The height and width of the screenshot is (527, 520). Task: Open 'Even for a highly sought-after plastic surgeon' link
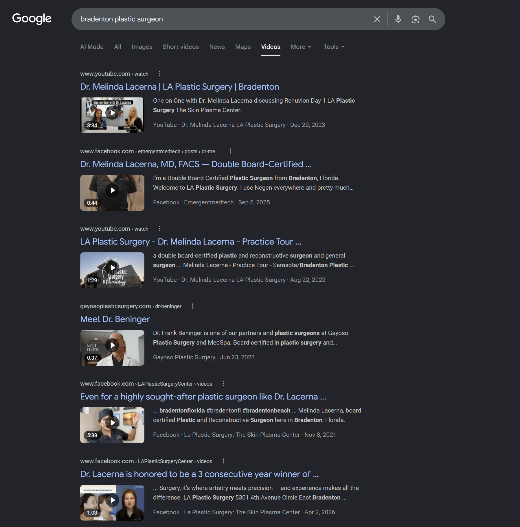click(203, 397)
